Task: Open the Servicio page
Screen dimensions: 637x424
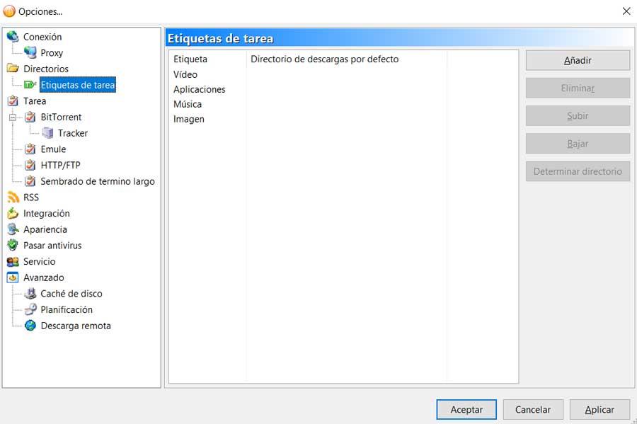Action: (40, 261)
